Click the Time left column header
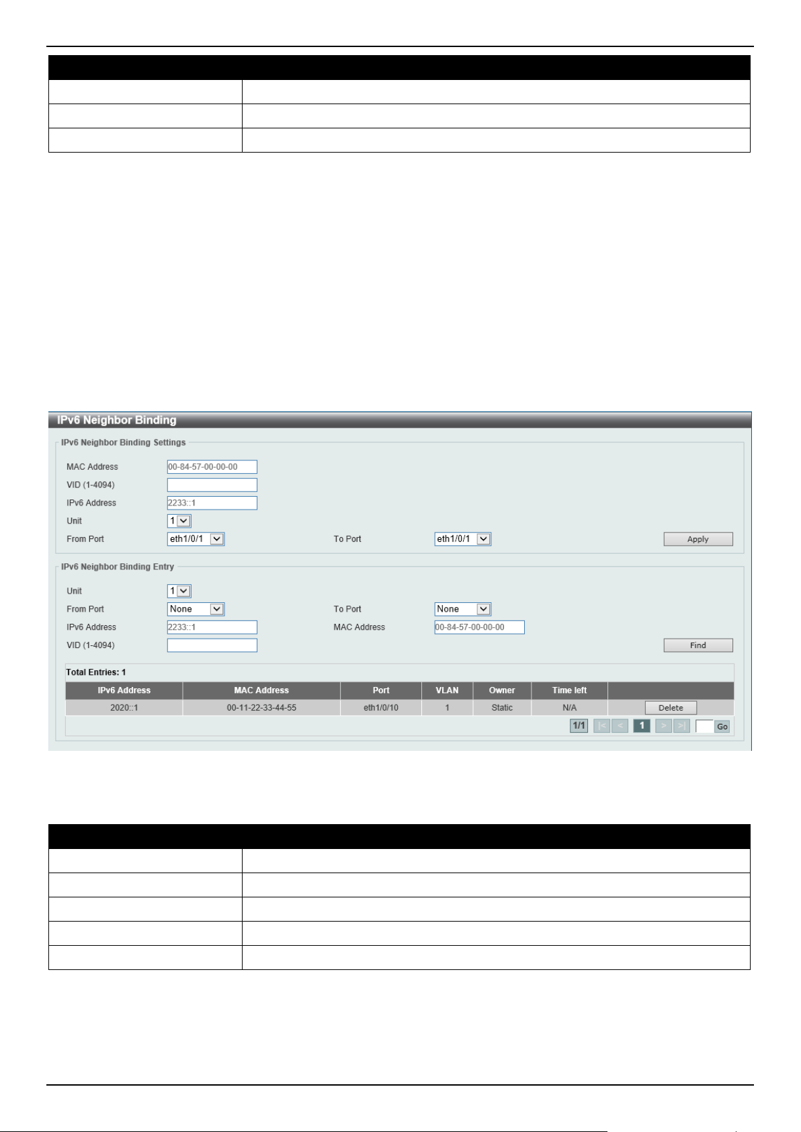This screenshot has height=1132, width=801. tap(569, 690)
